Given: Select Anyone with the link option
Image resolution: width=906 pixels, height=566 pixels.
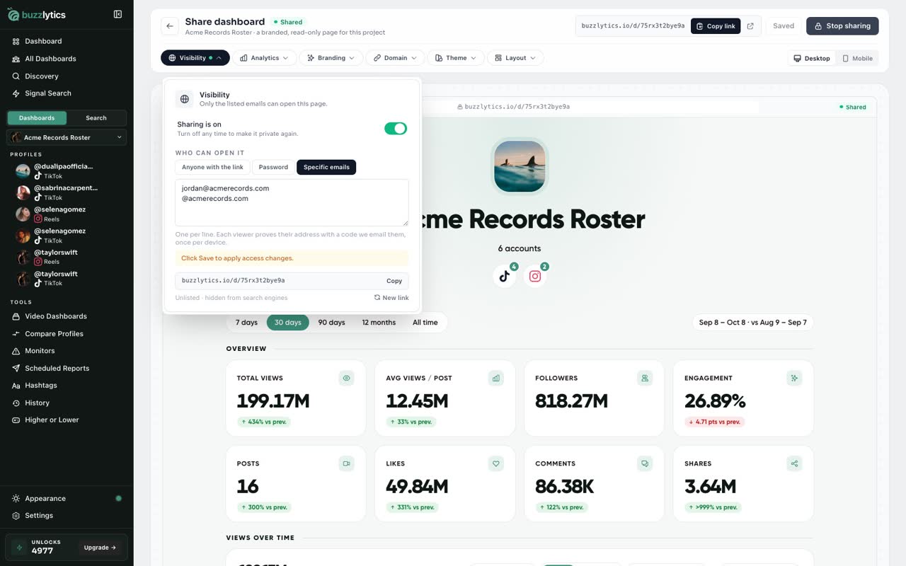Looking at the screenshot, I should (x=212, y=167).
